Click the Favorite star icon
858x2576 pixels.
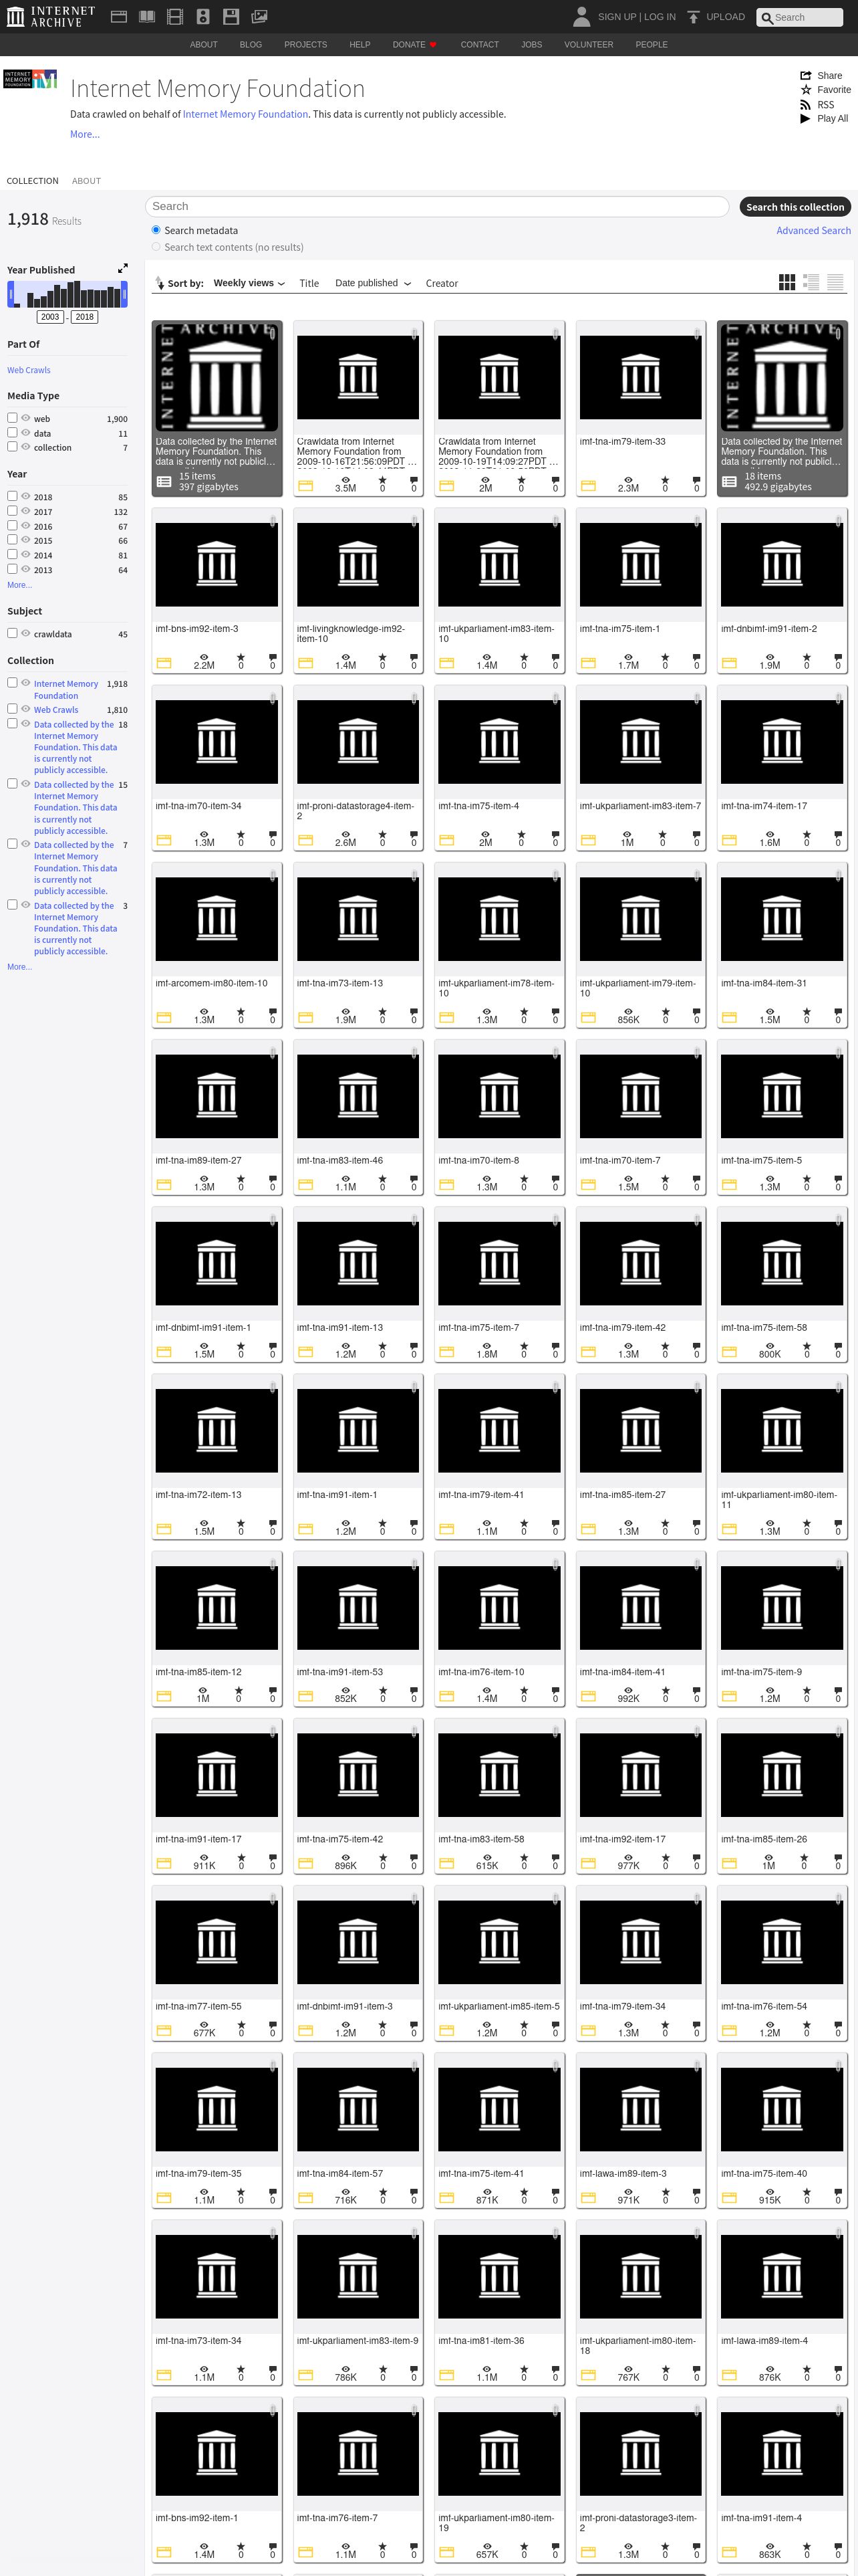[805, 90]
